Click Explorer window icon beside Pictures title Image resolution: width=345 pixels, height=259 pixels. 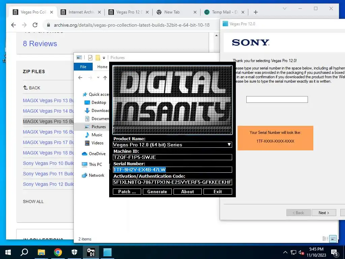[x=79, y=57]
